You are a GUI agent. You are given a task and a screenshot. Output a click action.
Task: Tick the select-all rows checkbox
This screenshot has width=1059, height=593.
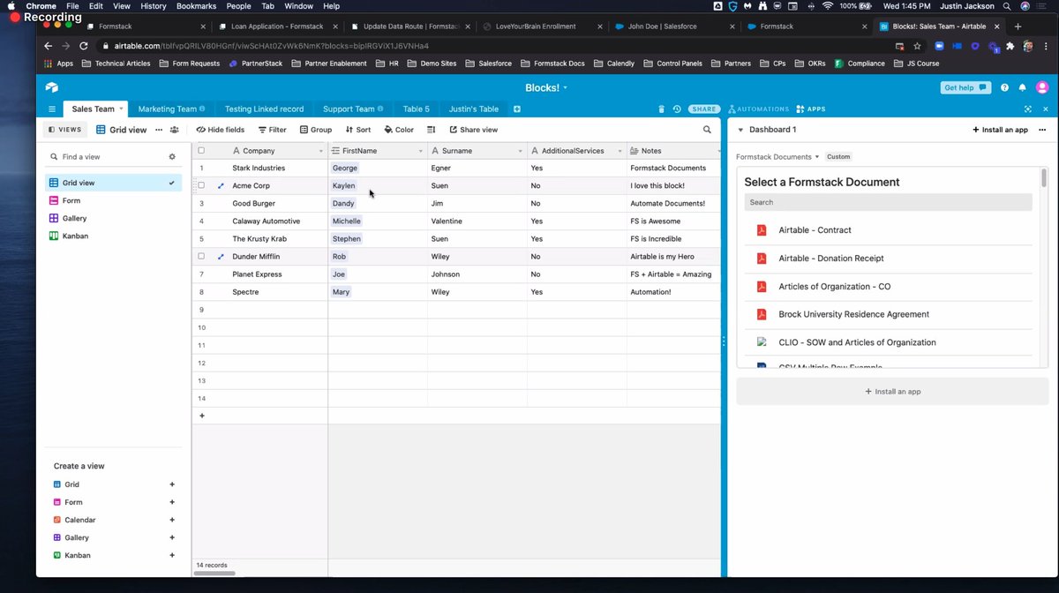(201, 151)
